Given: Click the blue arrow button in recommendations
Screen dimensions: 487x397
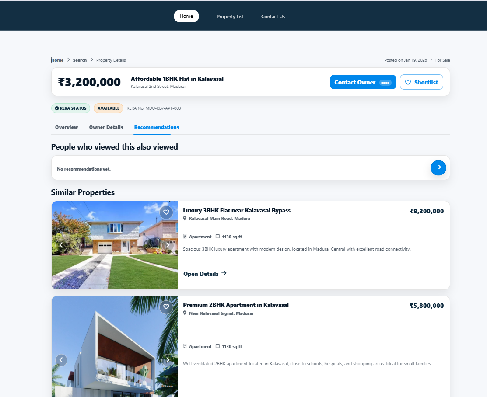Looking at the screenshot, I should (438, 167).
